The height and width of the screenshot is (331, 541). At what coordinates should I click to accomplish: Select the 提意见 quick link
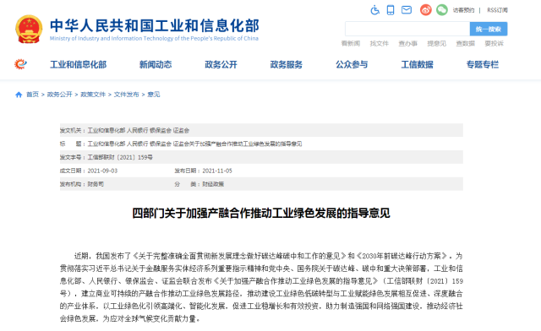tap(436, 43)
